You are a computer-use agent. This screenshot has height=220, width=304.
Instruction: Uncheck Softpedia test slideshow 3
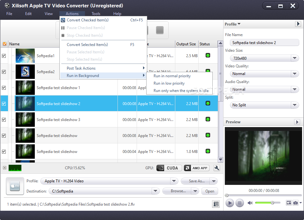(x=4, y=120)
